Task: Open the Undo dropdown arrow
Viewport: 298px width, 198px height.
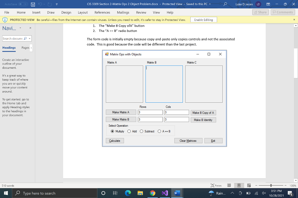Action: pos(44,4)
